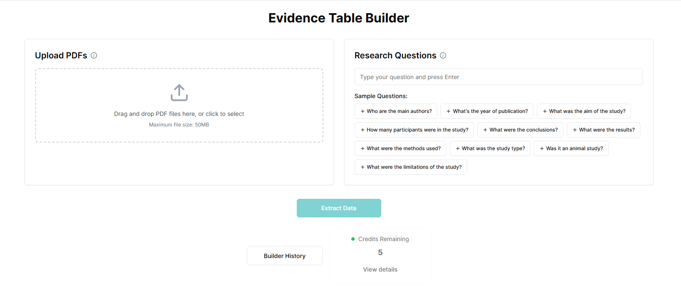
Task: Click plus icon on 'Was it an animal study?'
Action: tap(542, 148)
